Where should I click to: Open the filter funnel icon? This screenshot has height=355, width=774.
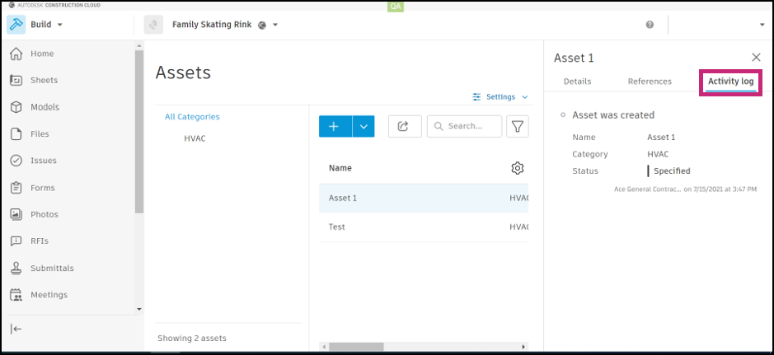(x=518, y=126)
